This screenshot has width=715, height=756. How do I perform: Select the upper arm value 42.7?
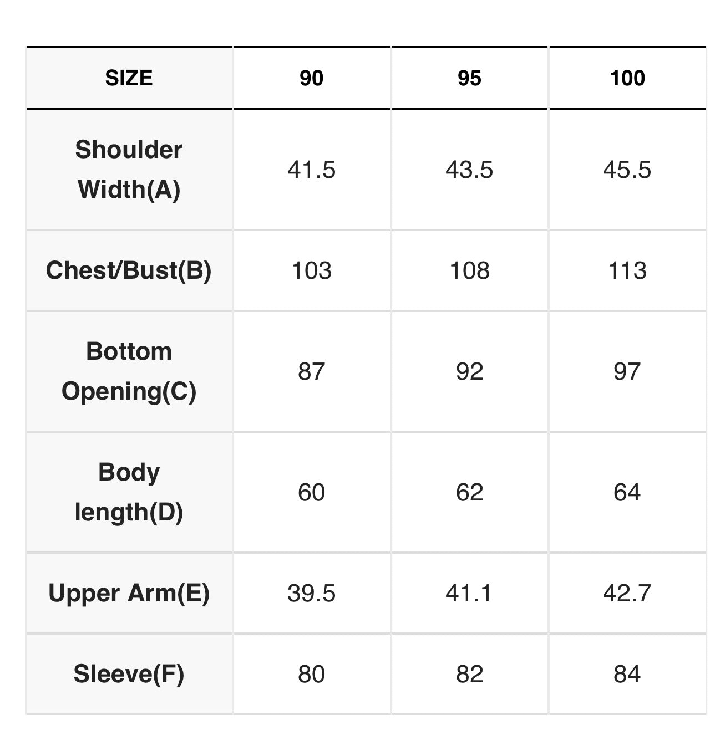coord(627,593)
